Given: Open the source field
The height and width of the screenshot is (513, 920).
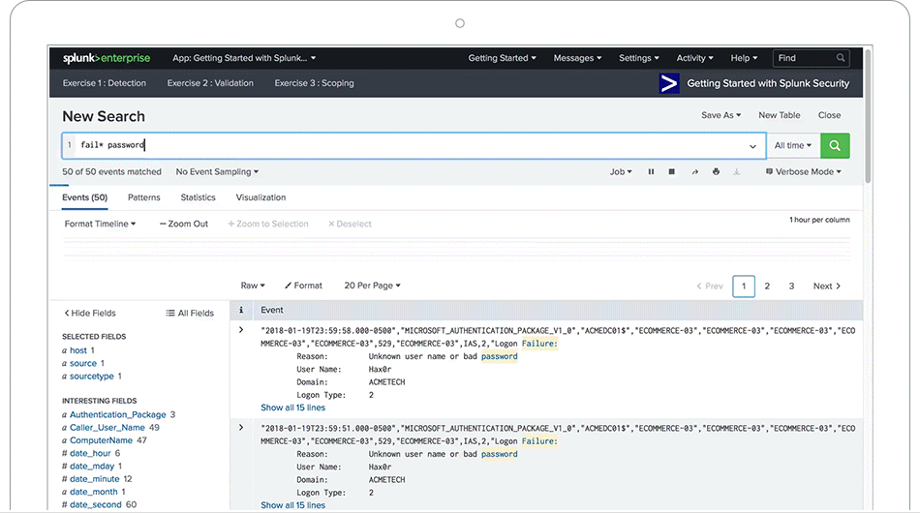Looking at the screenshot, I should click(x=82, y=364).
